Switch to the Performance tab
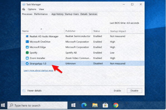The height and width of the screenshot is (110, 166). point(41,14)
